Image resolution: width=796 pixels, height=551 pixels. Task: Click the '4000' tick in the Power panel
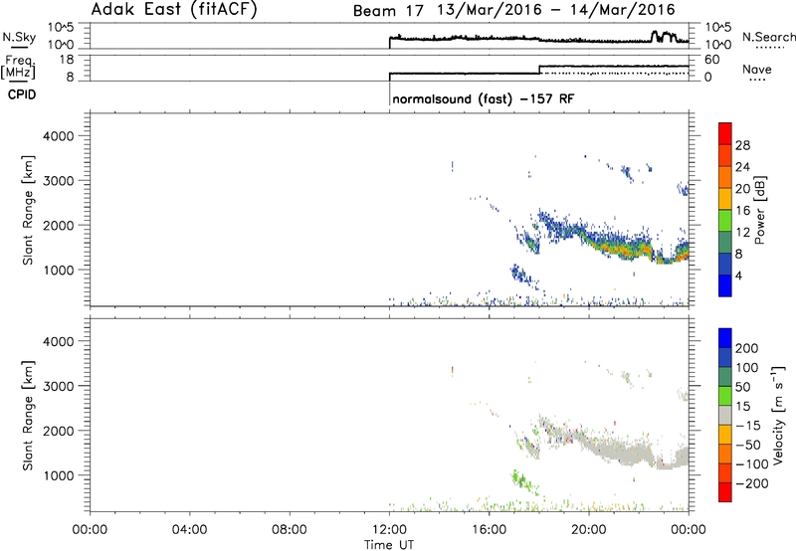59,136
